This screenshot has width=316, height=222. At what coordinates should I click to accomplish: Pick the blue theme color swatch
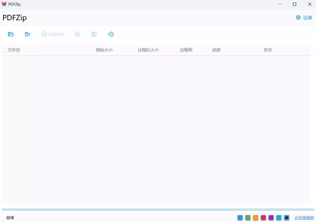tap(240, 218)
